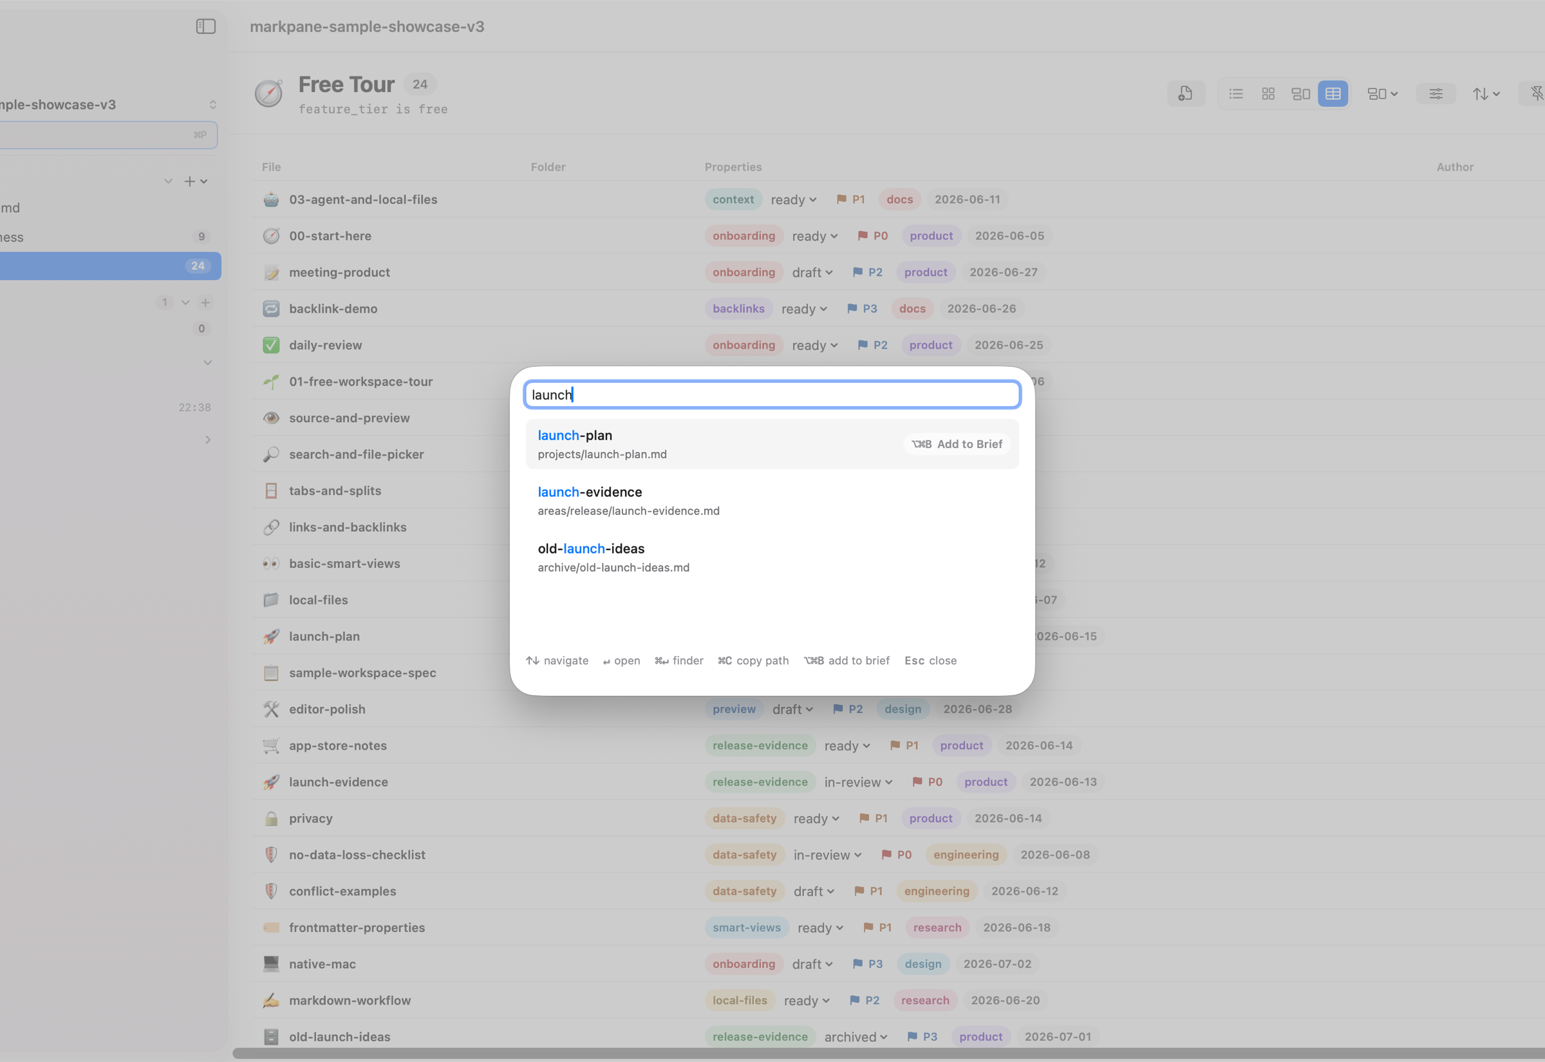Open the sidebar plus add dropdown

click(196, 181)
